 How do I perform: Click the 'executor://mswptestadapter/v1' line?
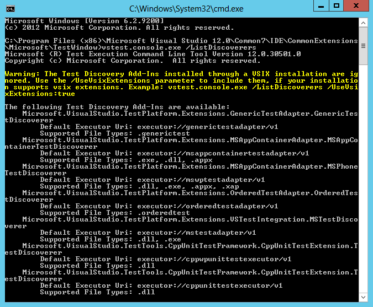[153, 180]
